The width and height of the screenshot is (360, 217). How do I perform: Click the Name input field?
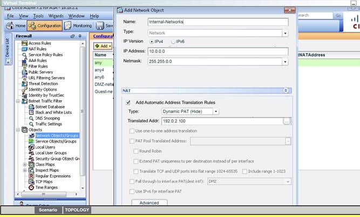point(219,22)
